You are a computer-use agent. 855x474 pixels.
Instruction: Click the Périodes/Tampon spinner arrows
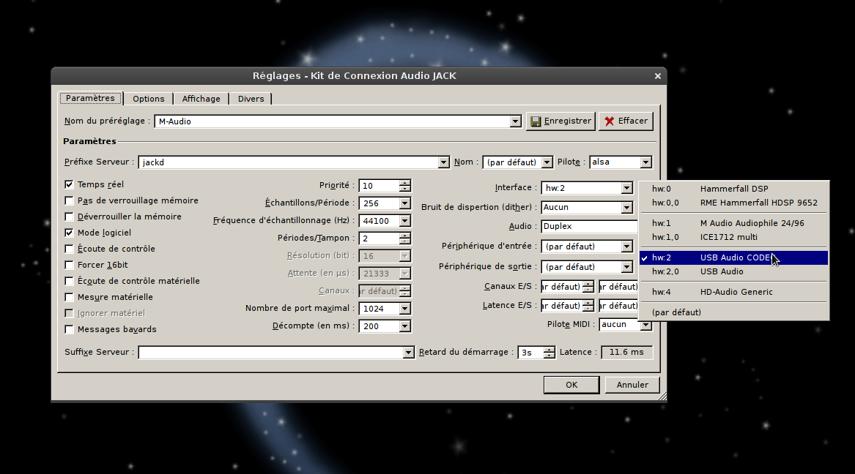(404, 238)
